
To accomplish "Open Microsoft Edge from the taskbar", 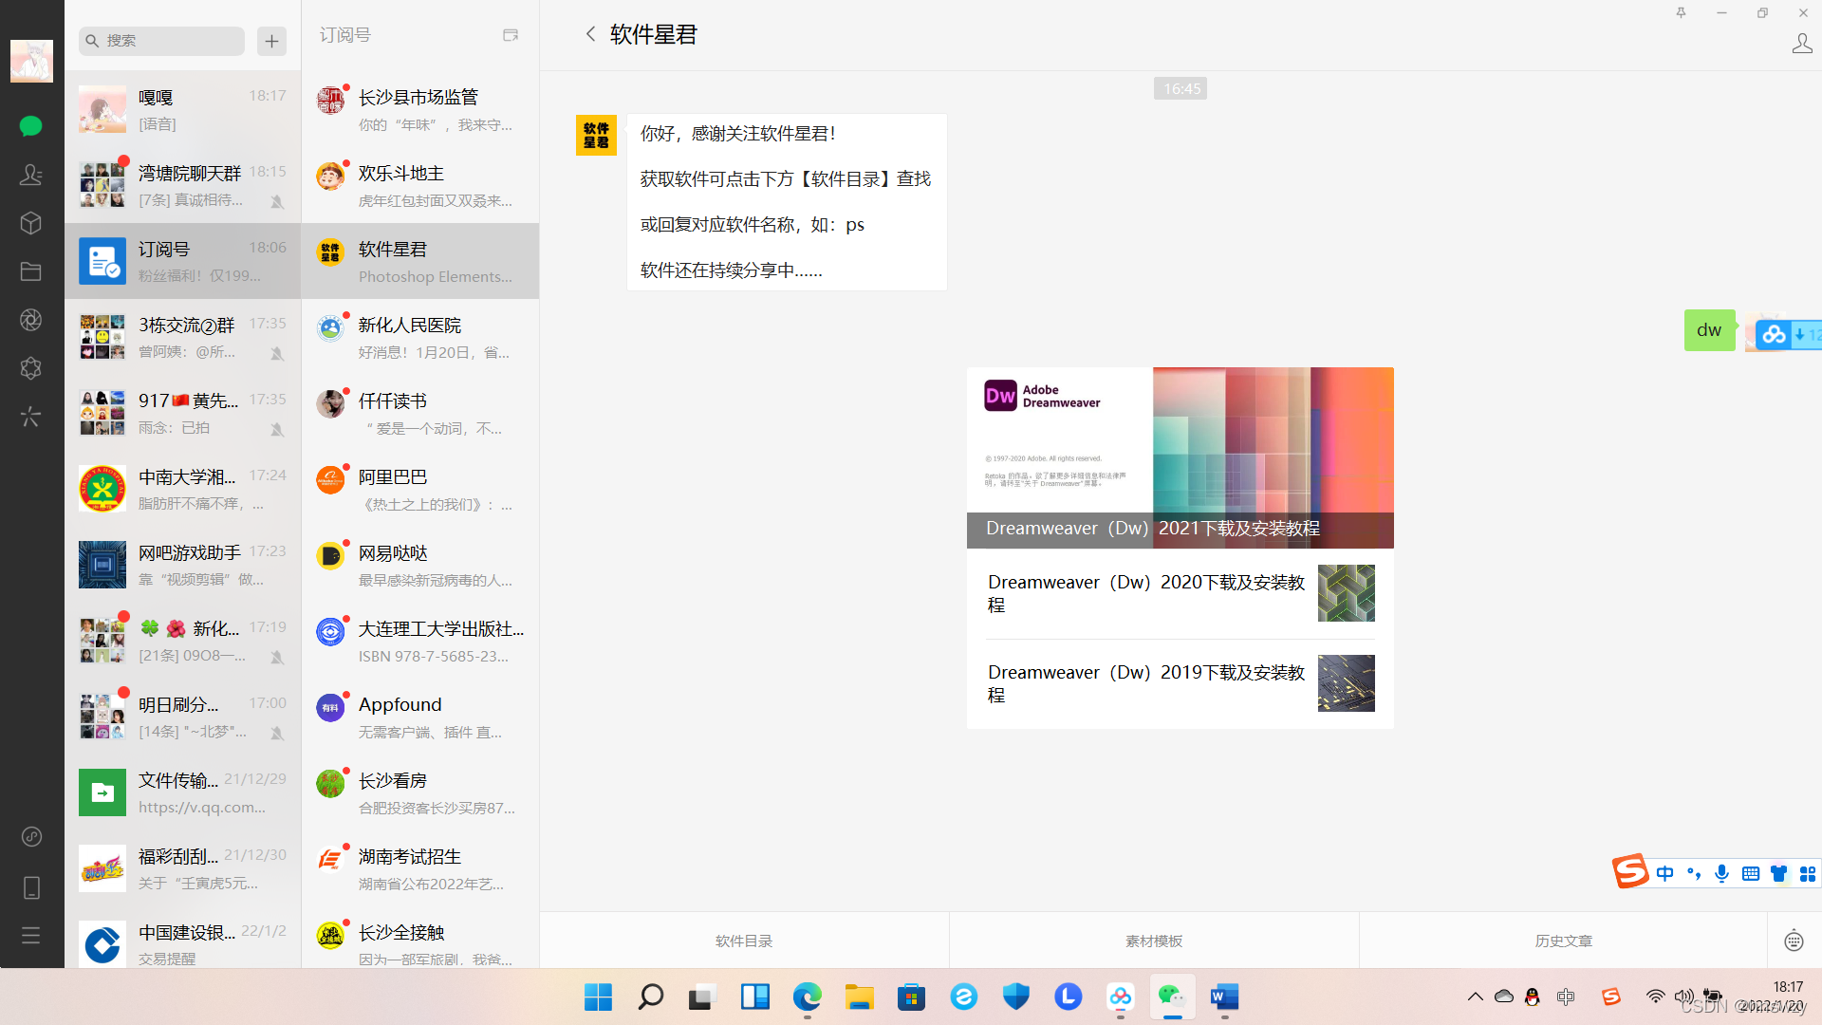I will point(808,997).
